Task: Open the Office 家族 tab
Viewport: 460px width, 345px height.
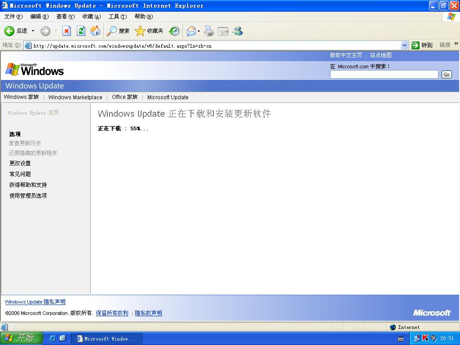Action: coord(125,97)
